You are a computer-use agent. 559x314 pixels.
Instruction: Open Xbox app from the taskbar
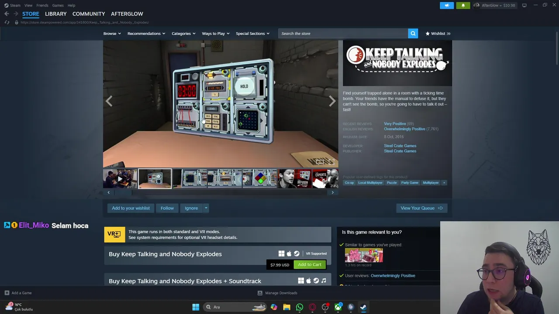tap(338, 307)
